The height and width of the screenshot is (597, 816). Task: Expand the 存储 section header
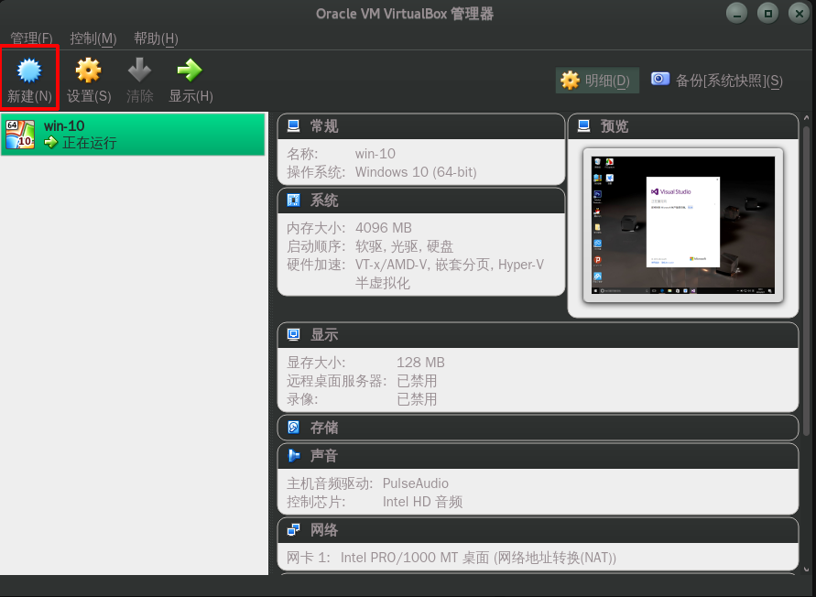coord(538,428)
